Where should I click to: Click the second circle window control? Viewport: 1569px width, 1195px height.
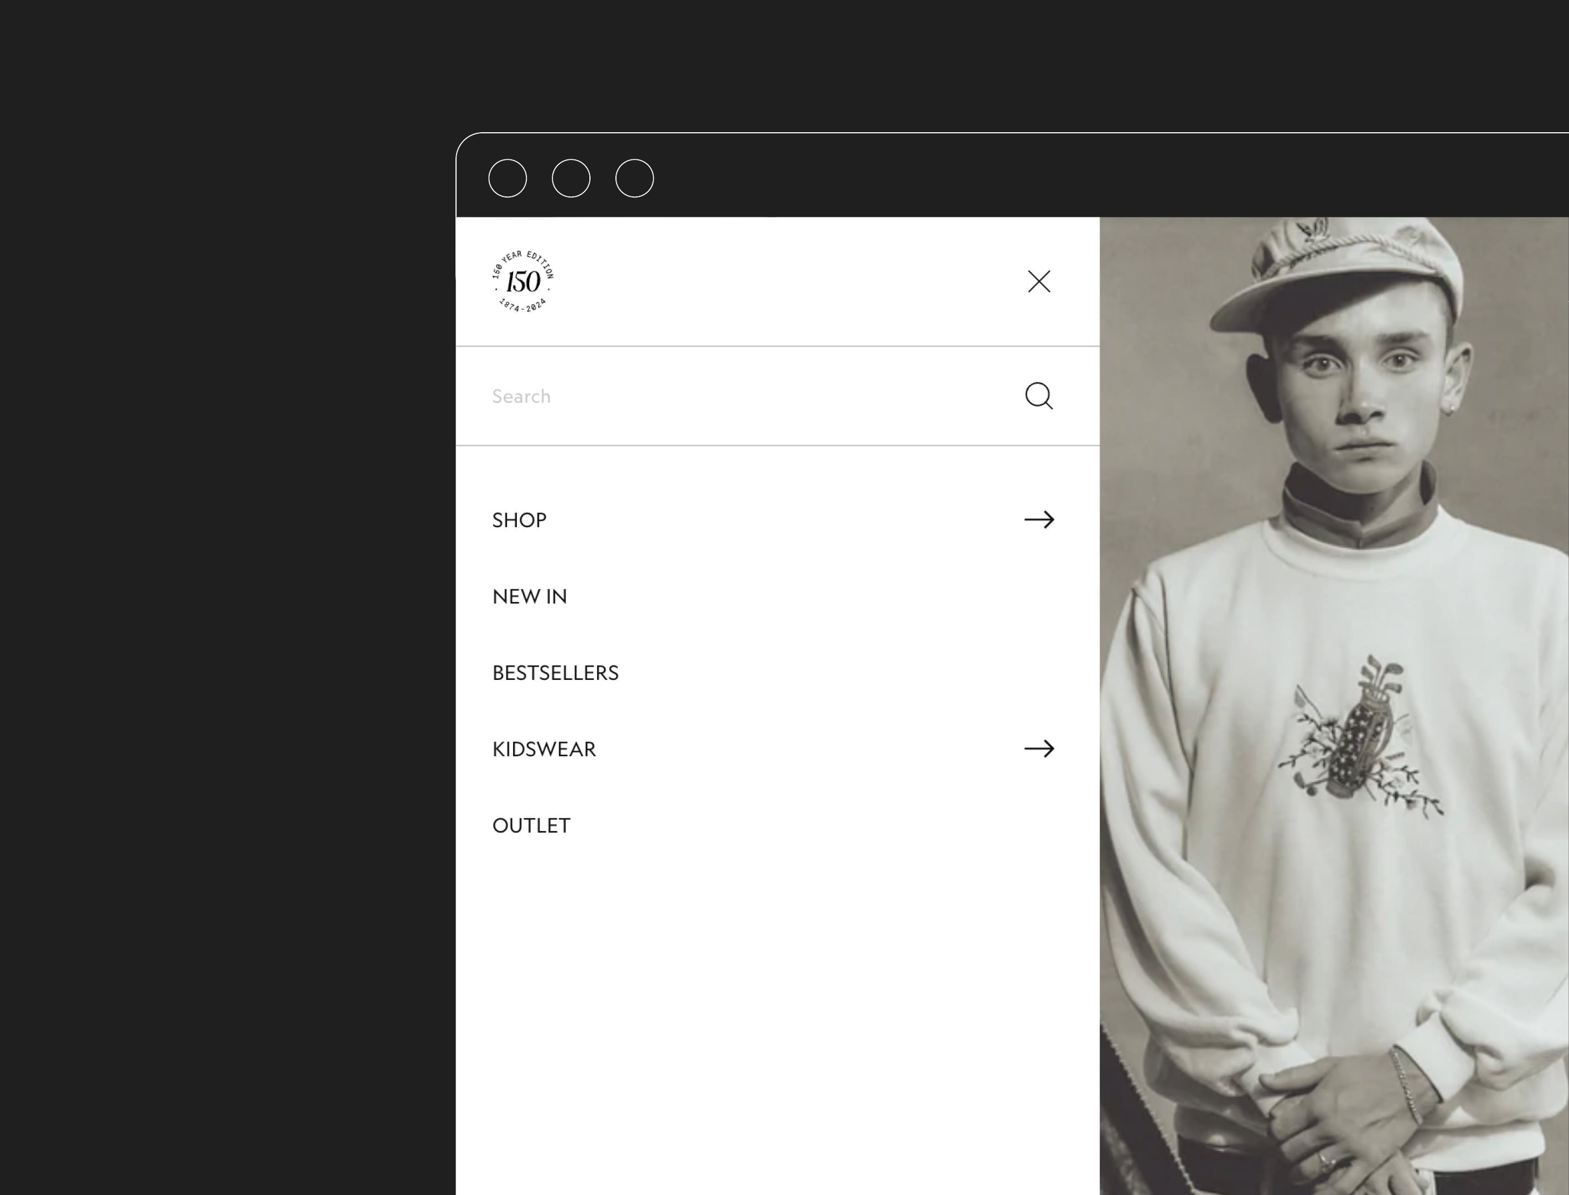click(571, 177)
